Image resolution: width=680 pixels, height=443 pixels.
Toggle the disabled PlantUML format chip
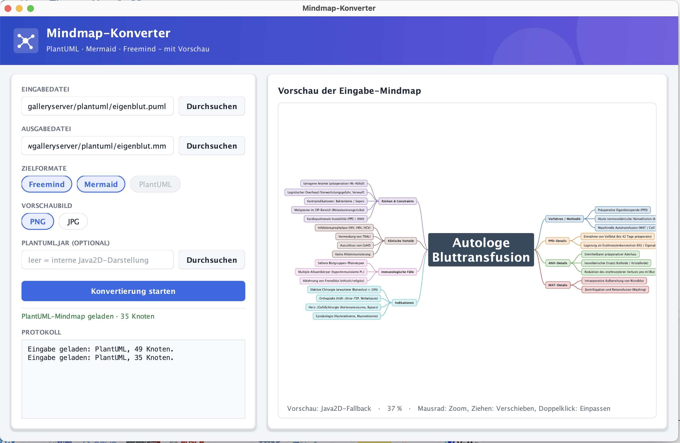tap(155, 184)
